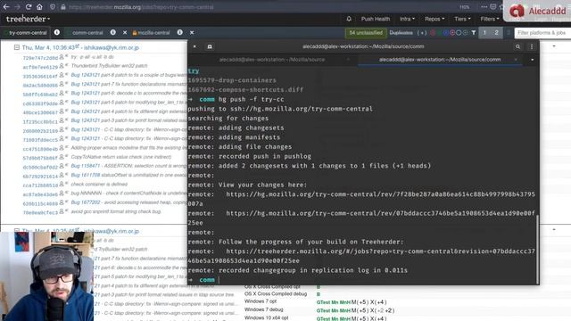Toggle the Duplicates jobs option
This screenshot has width=571, height=321.
pyautogui.click(x=401, y=33)
